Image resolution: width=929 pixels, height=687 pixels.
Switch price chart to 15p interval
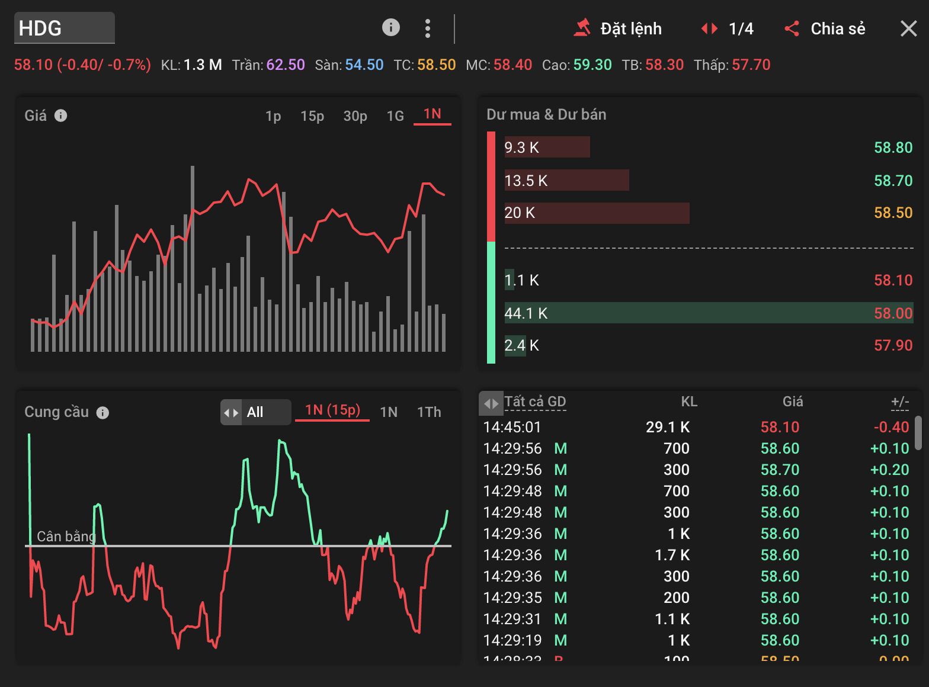(312, 116)
